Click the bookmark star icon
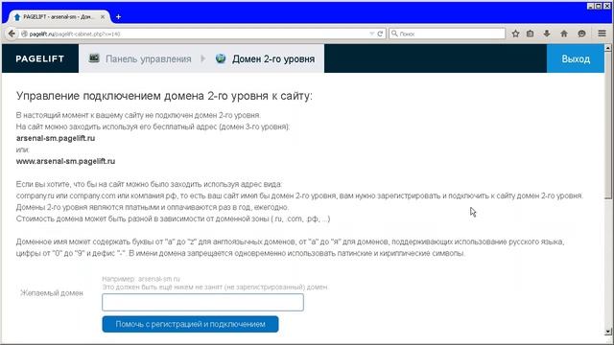This screenshot has width=614, height=345. [x=515, y=34]
